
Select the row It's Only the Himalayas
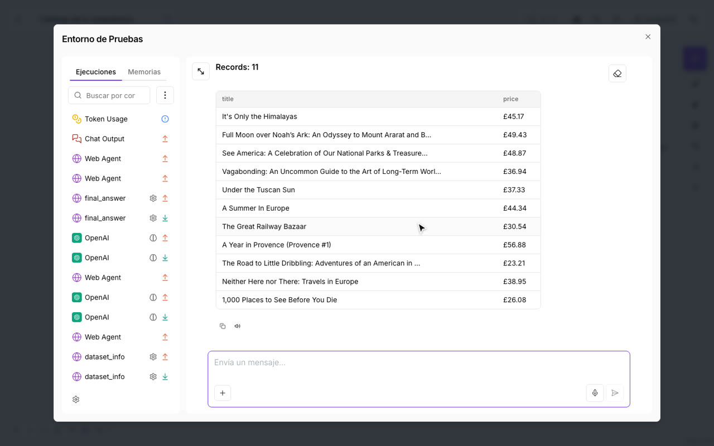coord(378,117)
